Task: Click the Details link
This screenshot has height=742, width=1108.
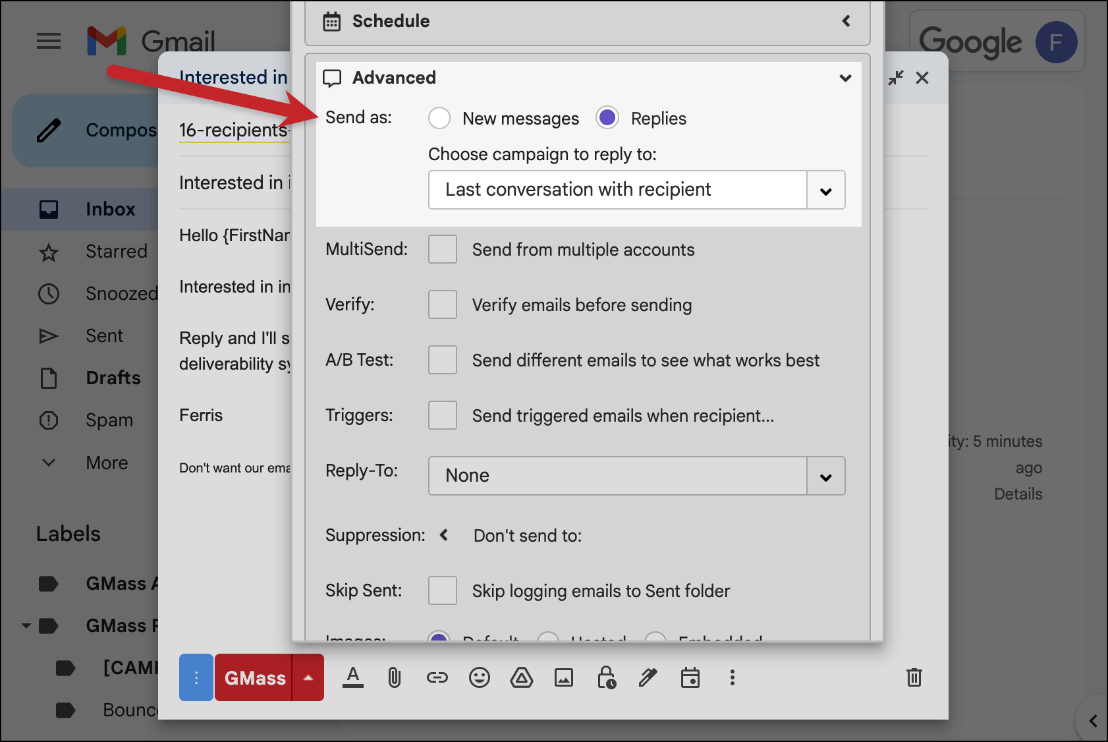Action: [x=1018, y=494]
